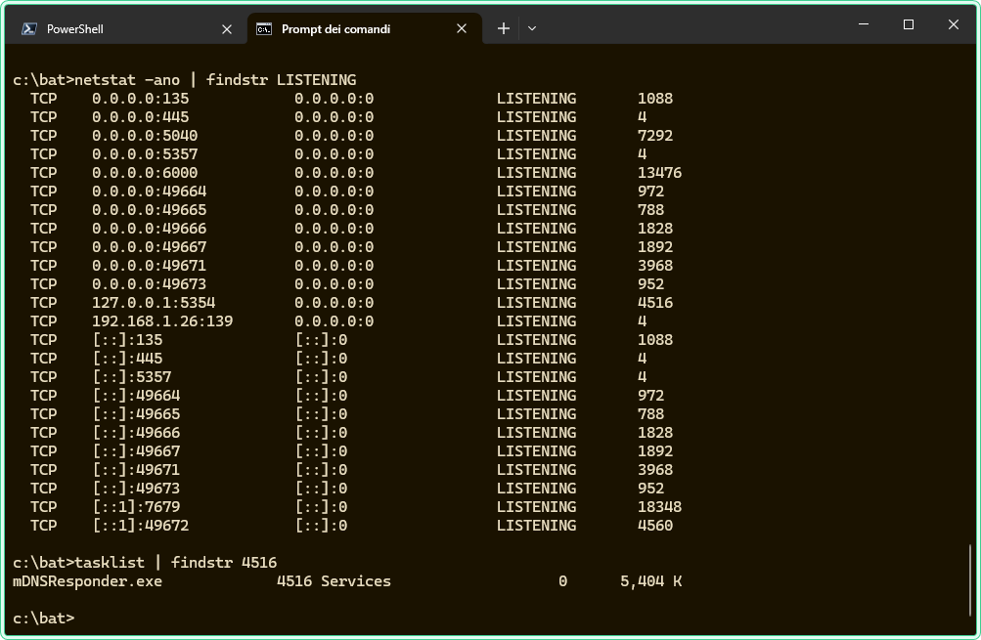The image size is (981, 640).
Task: Click address 0.0.0.0:5040
Action: coord(145,136)
